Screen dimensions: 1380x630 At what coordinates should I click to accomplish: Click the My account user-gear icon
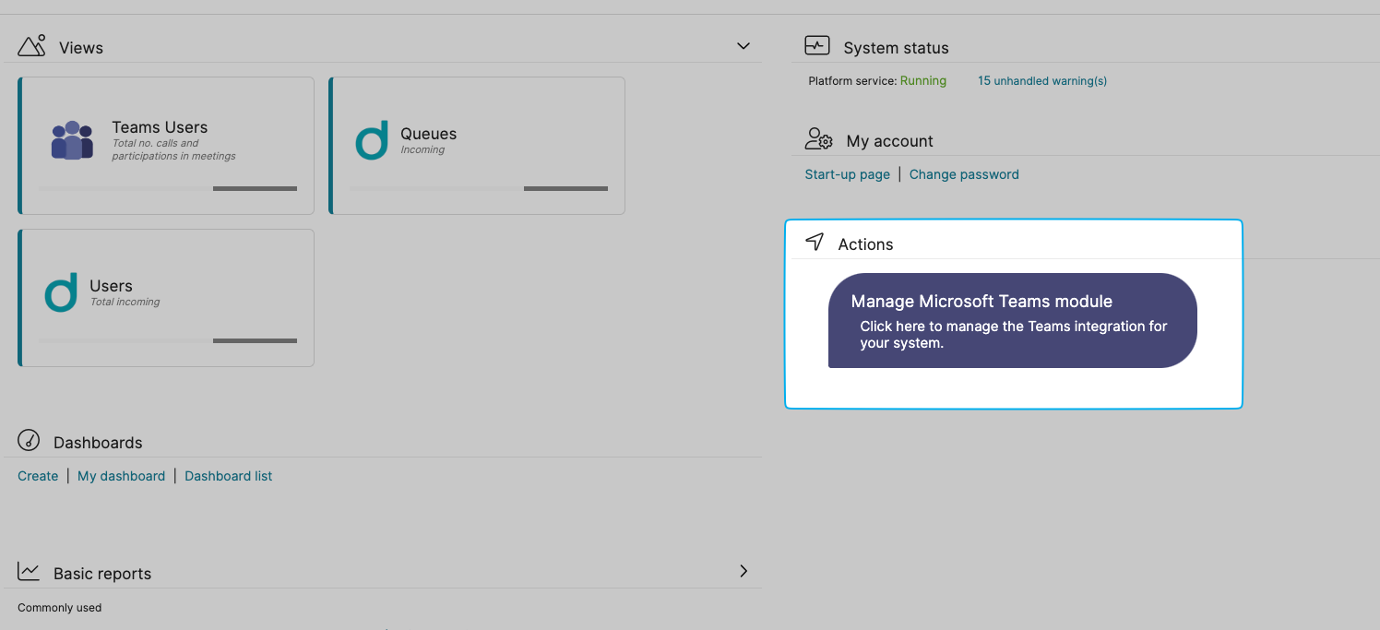click(x=819, y=139)
